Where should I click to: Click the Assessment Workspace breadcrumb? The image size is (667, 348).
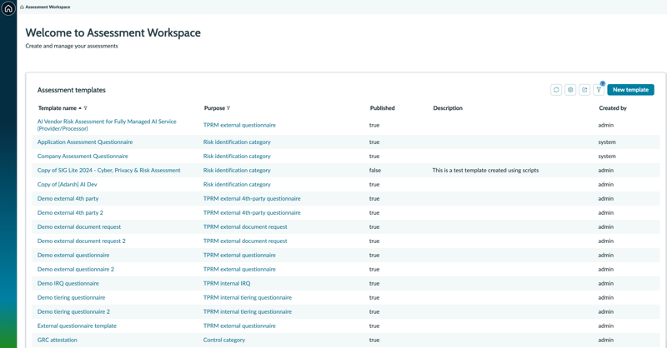pyautogui.click(x=48, y=7)
